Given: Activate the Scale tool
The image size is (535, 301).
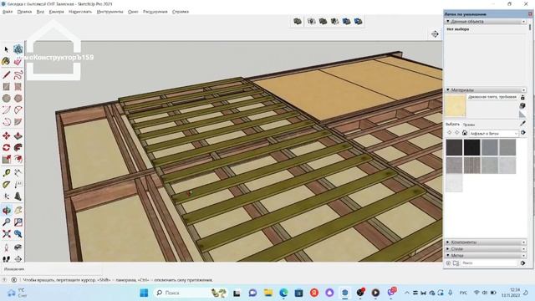Looking at the screenshot, I should point(6,159).
